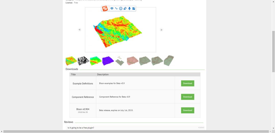Viewport: 275px width, 133px height.
Task: Open the IME toolbox grid icon
Action: 134,8
